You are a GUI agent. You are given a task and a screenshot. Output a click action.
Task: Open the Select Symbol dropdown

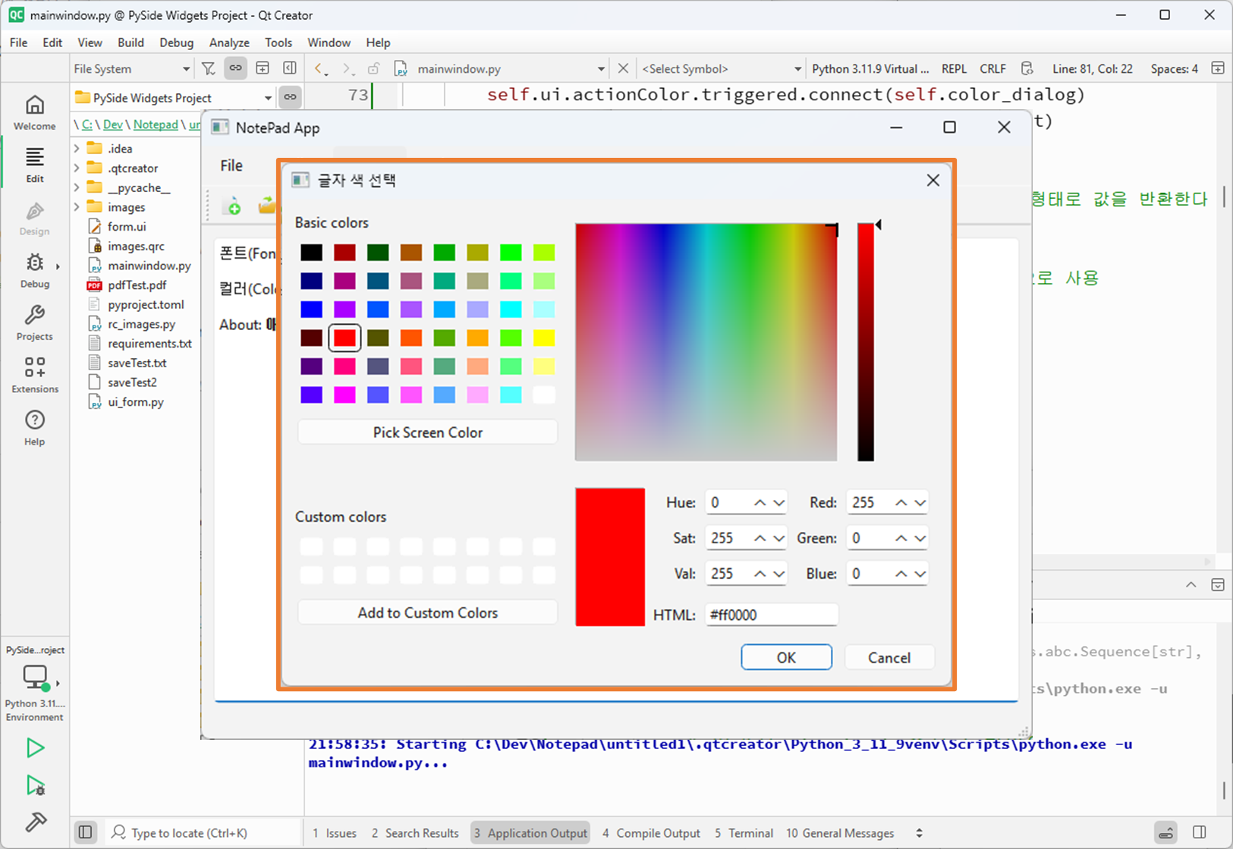click(x=722, y=68)
